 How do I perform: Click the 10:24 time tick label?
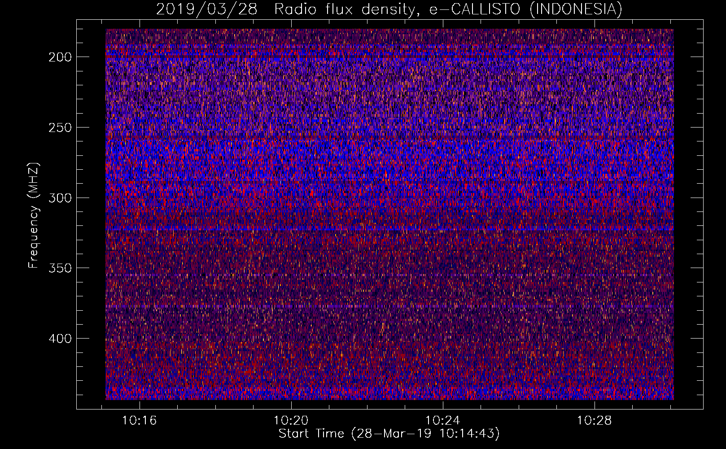click(x=443, y=421)
